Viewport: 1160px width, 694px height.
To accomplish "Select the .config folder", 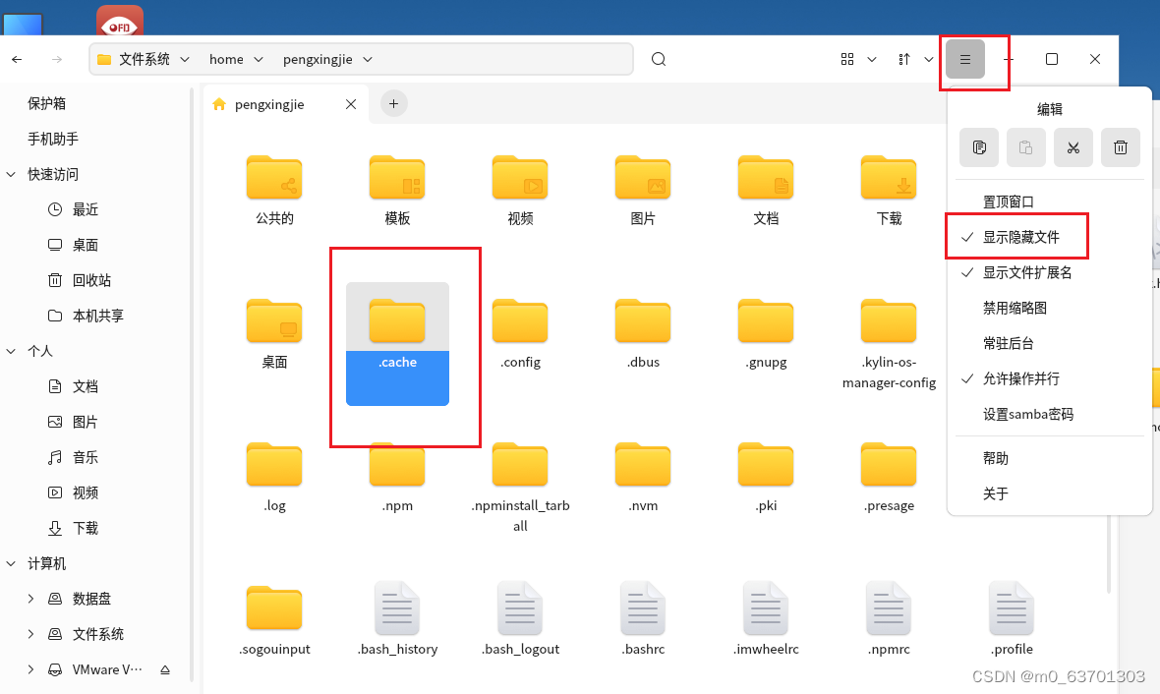I will (x=520, y=333).
